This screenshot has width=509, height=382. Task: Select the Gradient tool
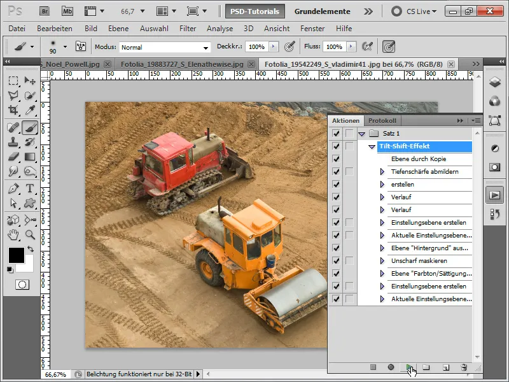30,157
